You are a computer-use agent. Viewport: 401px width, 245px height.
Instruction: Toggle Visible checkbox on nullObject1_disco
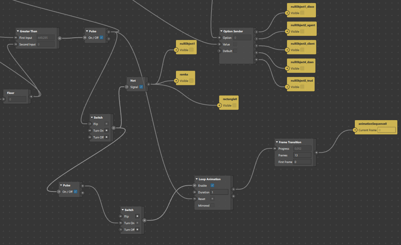(x=302, y=13)
